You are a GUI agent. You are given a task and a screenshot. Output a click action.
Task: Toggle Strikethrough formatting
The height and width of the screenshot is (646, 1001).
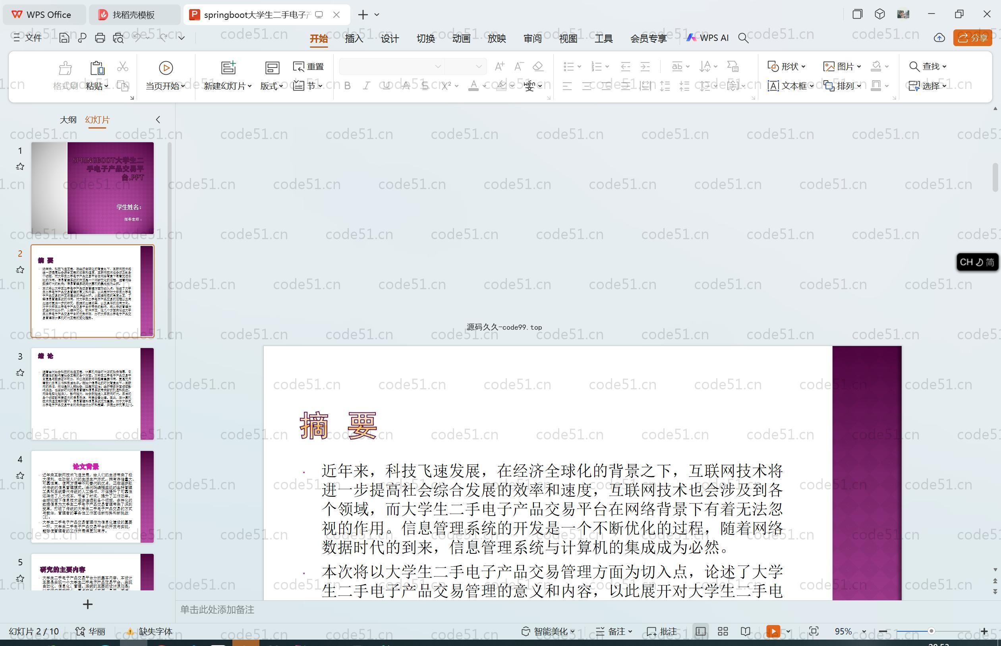tap(406, 86)
